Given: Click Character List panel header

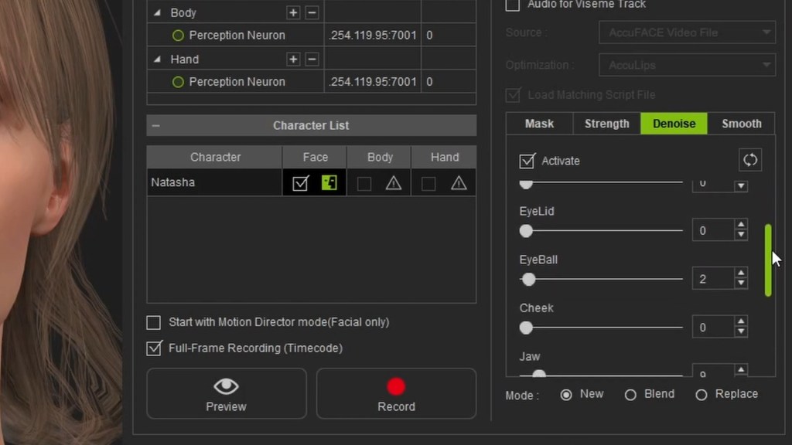Looking at the screenshot, I should pyautogui.click(x=311, y=126).
